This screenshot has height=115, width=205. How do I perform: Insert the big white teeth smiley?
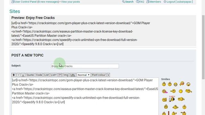click(176, 84)
